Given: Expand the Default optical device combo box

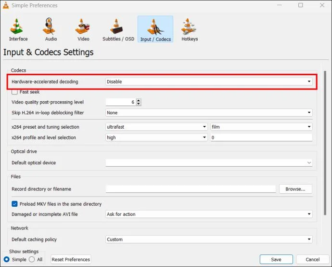Looking at the screenshot, I should point(209,163).
